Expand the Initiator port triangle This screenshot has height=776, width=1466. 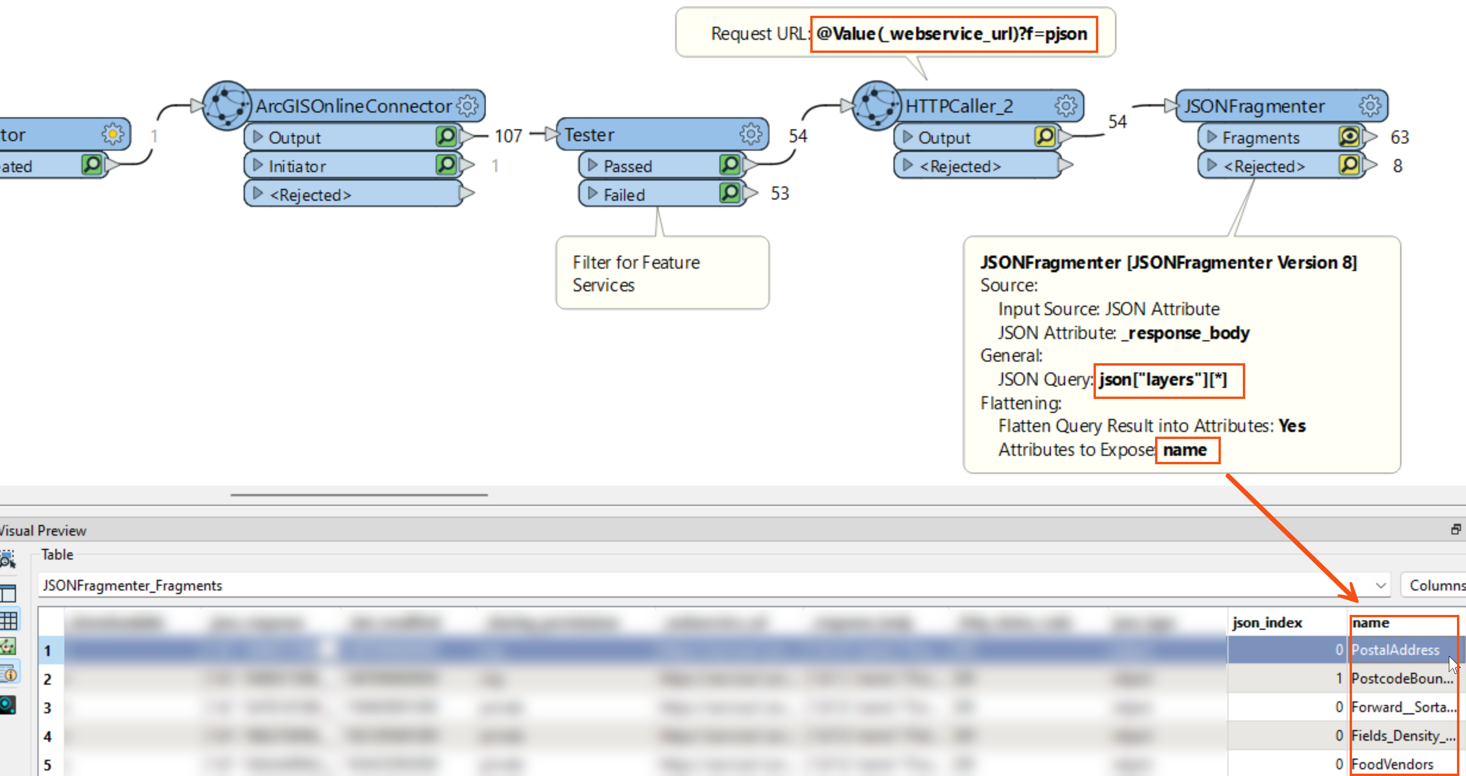pyautogui.click(x=257, y=165)
